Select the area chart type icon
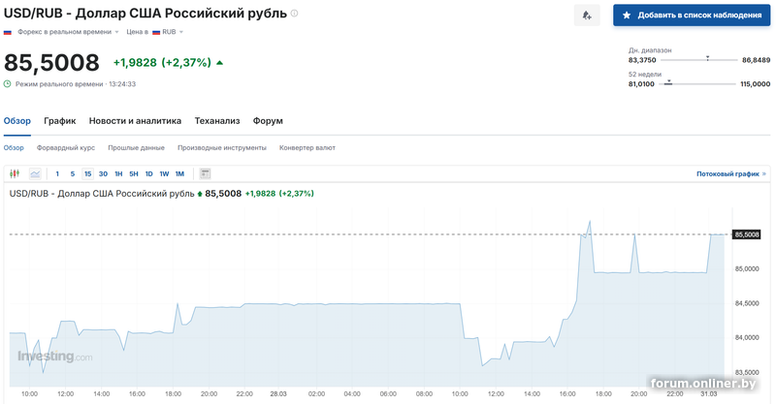This screenshot has height=404, width=776. click(35, 173)
